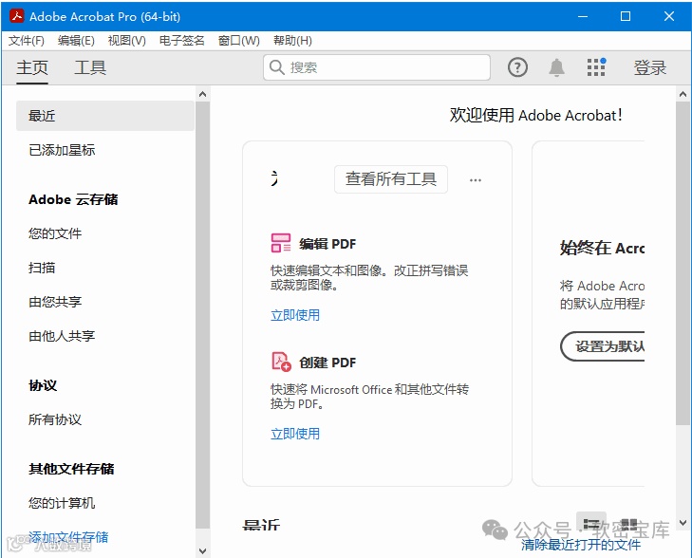Click 立即使用 under 创建 PDF
This screenshot has height=558, width=692.
tap(295, 434)
